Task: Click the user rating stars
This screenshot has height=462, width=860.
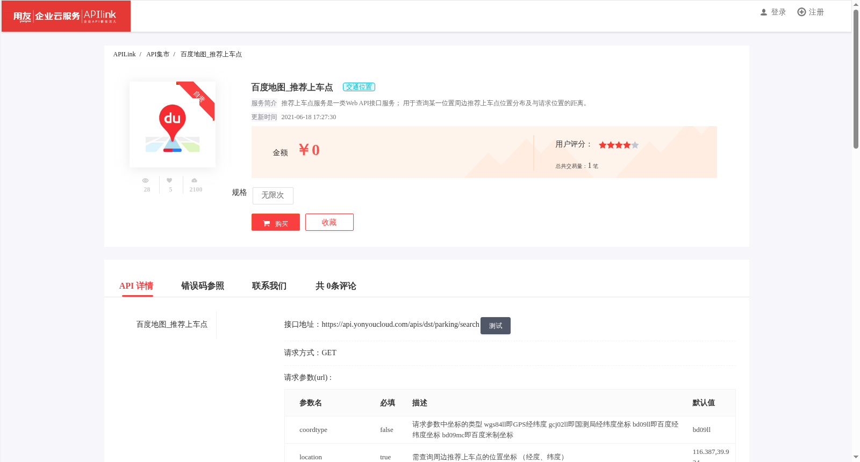Action: click(619, 145)
